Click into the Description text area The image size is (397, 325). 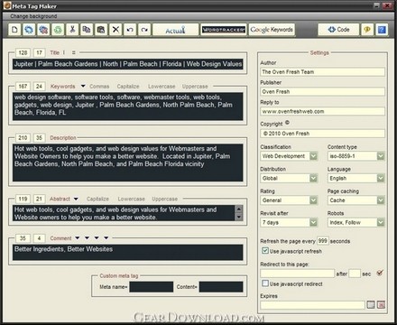click(128, 162)
